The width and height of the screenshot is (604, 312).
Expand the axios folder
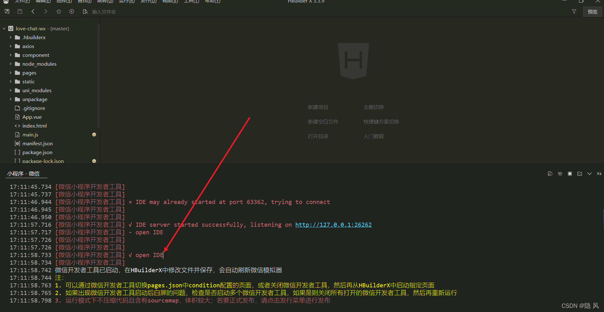point(10,46)
